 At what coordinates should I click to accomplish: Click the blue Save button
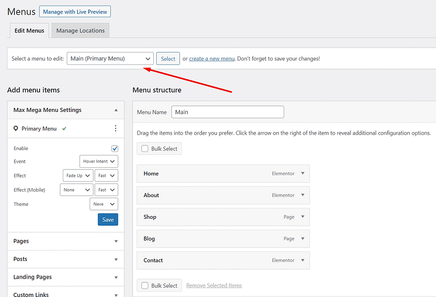point(108,220)
